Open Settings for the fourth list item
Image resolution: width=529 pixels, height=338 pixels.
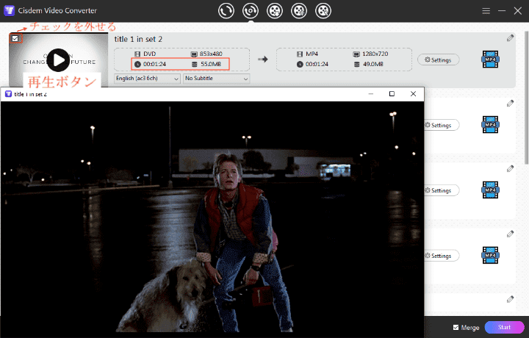click(442, 256)
